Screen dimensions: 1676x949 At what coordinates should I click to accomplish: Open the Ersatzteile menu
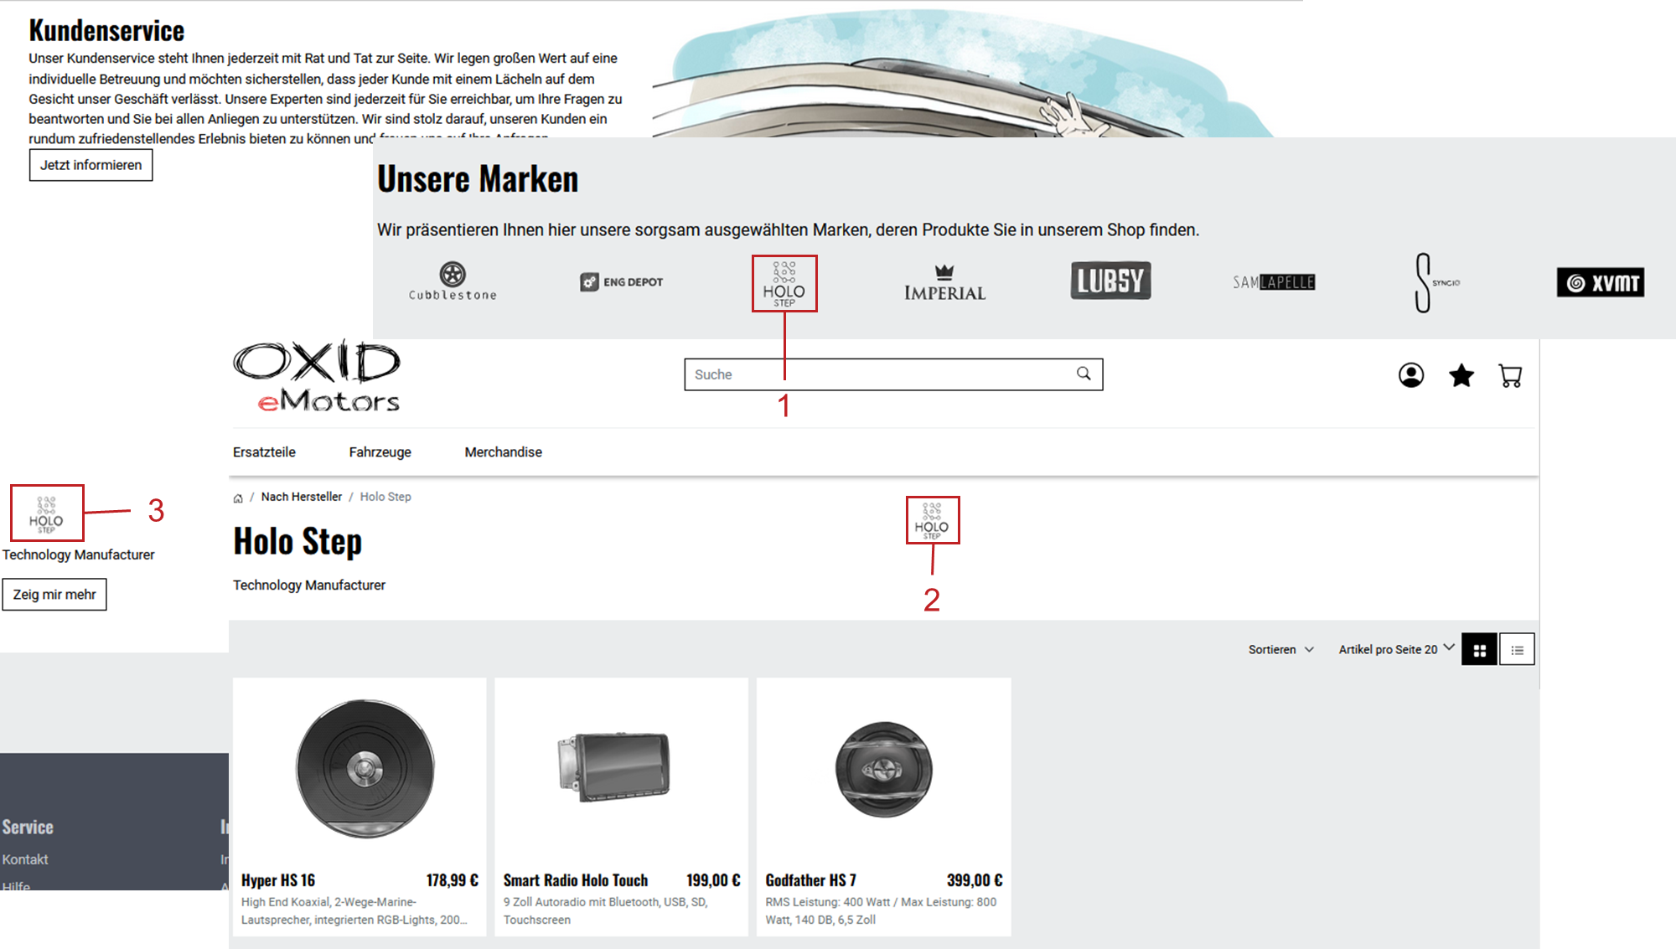264,452
